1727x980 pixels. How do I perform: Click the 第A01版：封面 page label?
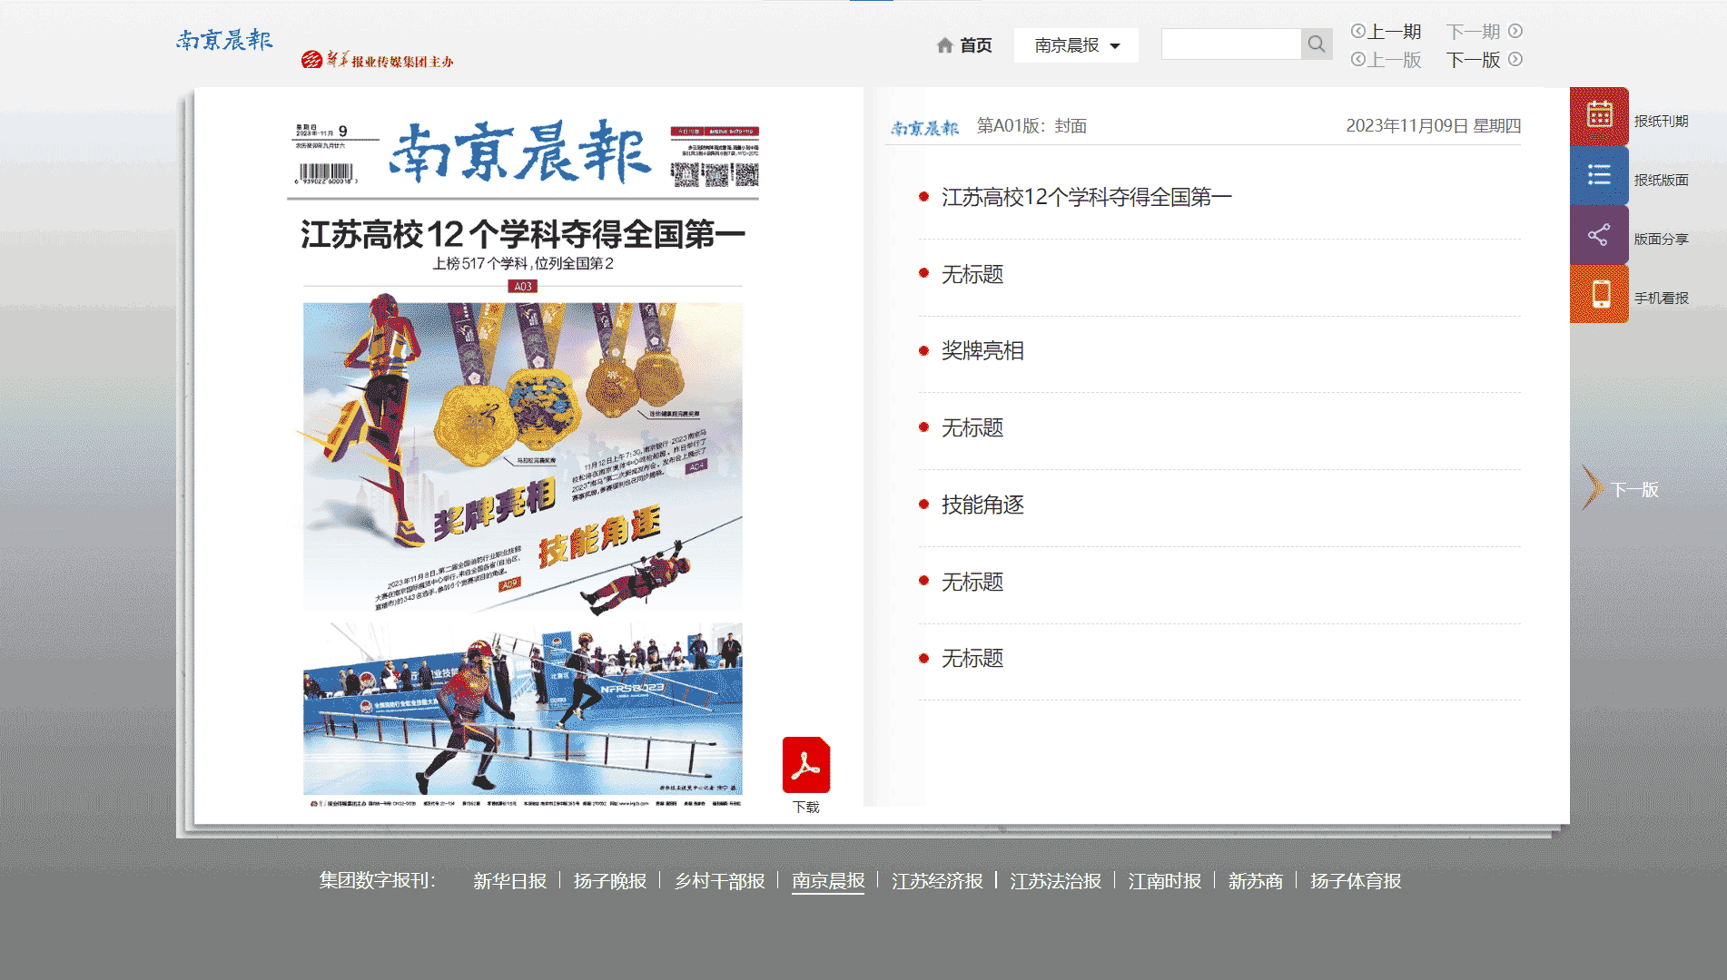coord(1031,126)
